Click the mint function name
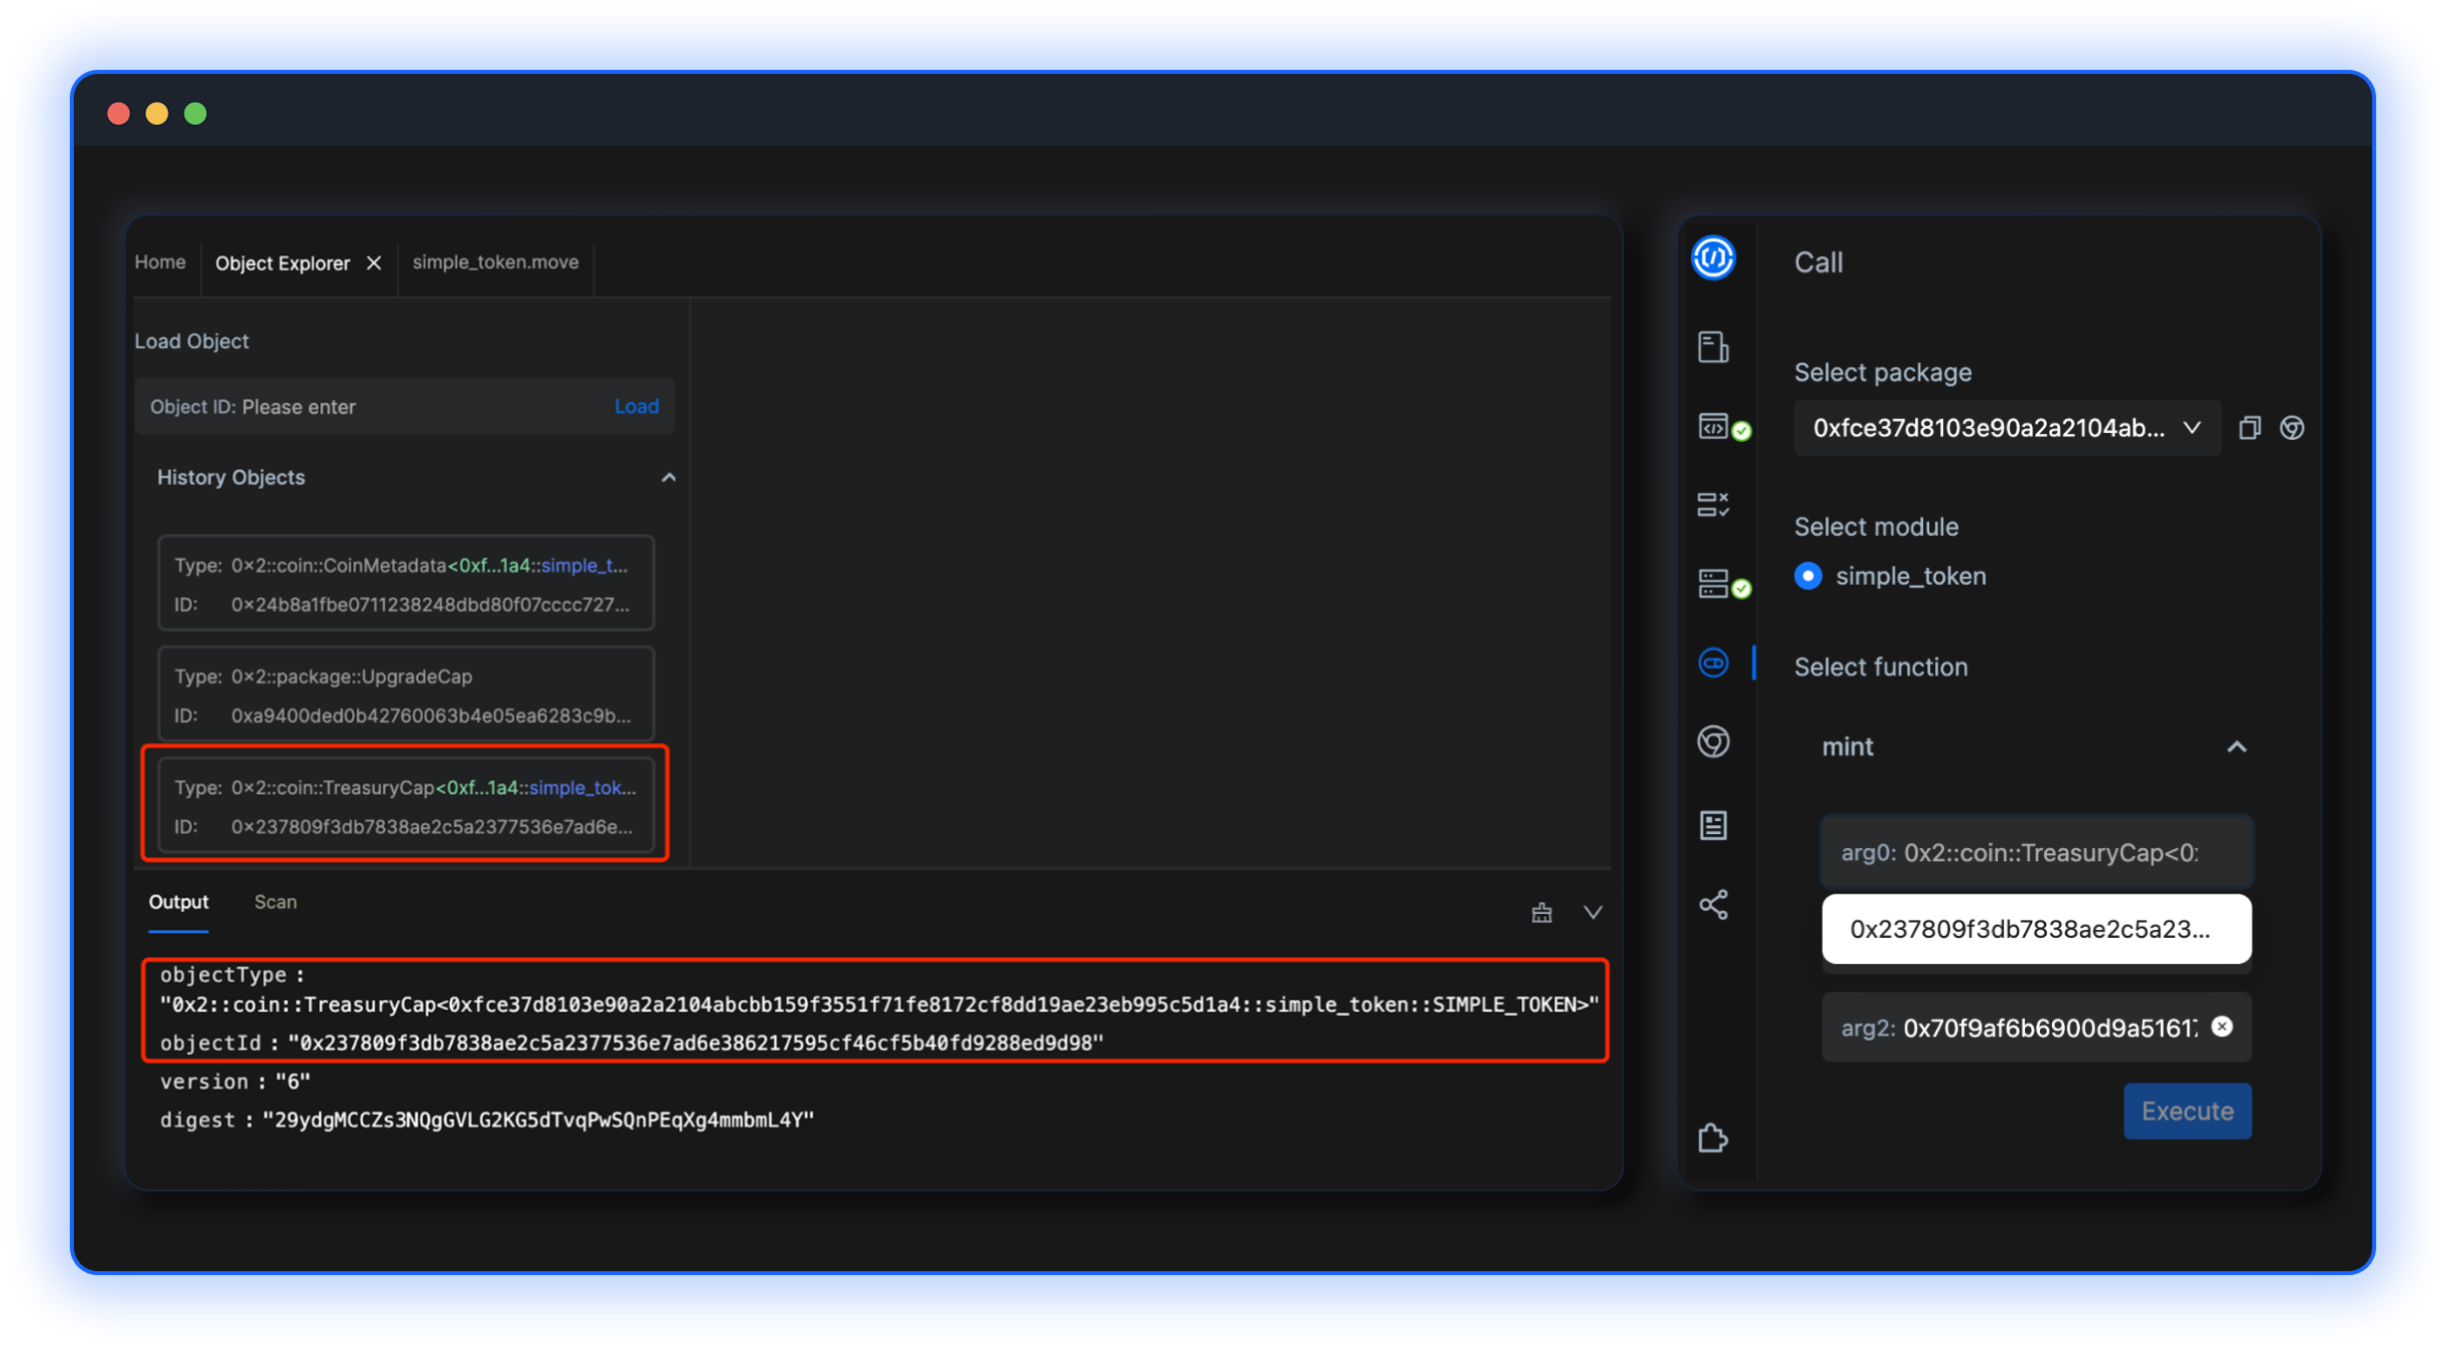 coord(1847,747)
